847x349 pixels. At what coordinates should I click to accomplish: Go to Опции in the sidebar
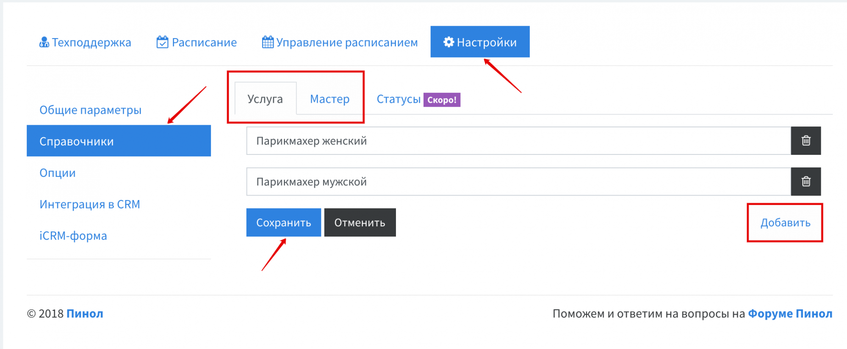coord(58,173)
